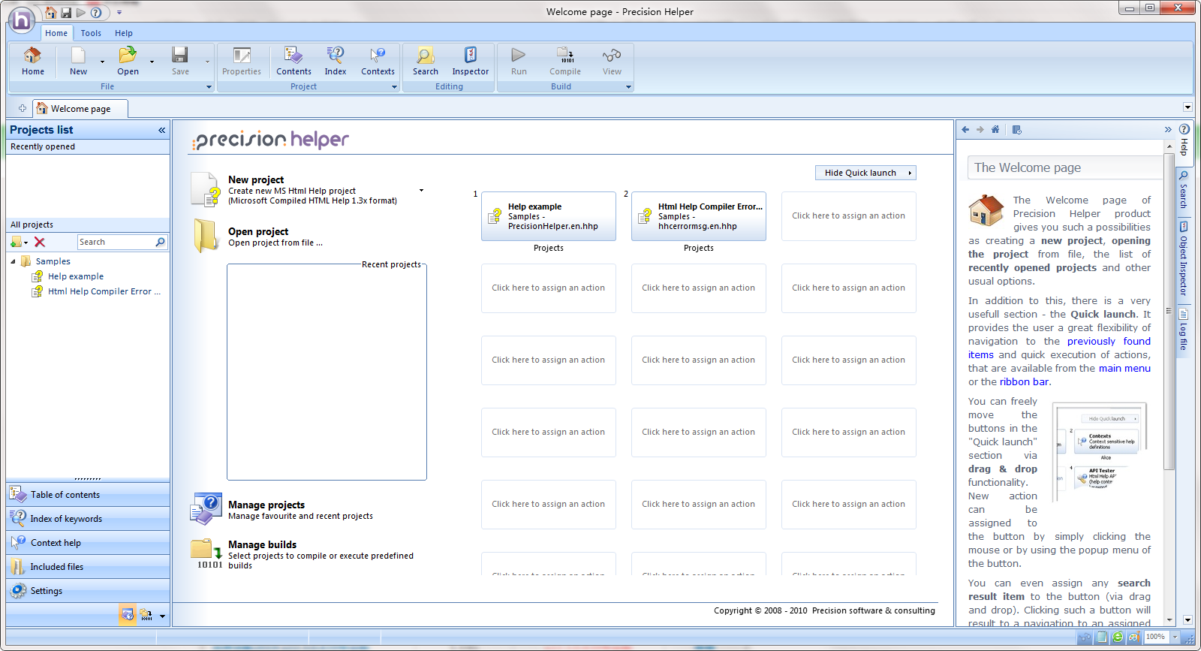Click the add project icon in All projects
This screenshot has width=1201, height=651.
(x=16, y=242)
